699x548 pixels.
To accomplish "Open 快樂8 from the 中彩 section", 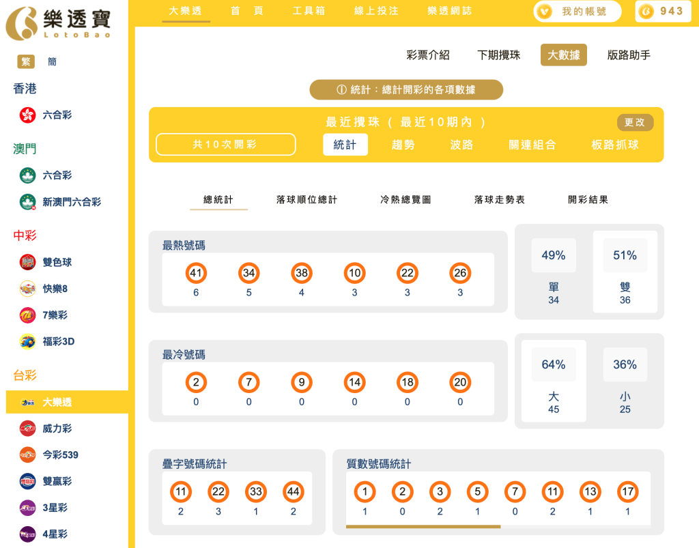I will point(27,289).
